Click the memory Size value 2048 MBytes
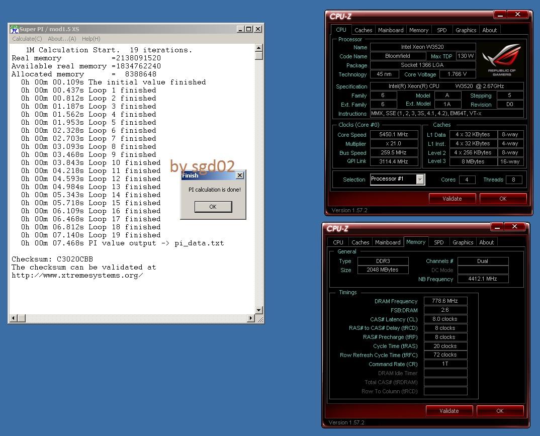This screenshot has height=436, width=540. pyautogui.click(x=383, y=270)
